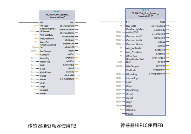Click the false value beside FB12 iQuickStop

click(x=33, y=72)
